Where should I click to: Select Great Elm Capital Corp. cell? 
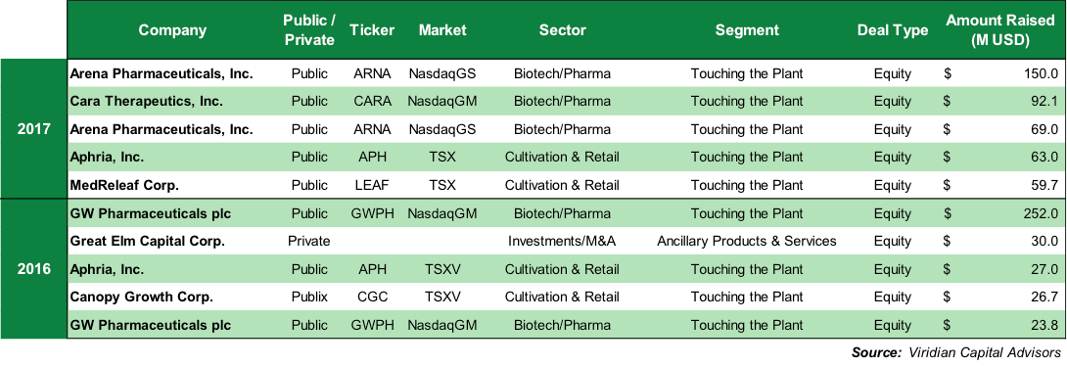[x=147, y=241]
